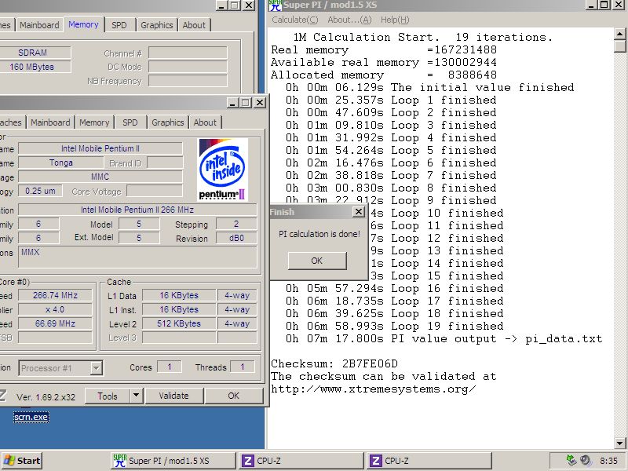Screen dimensions: 628x471
Task: Select the Graphics tab in the back CPU-Z window
Action: pos(156,25)
